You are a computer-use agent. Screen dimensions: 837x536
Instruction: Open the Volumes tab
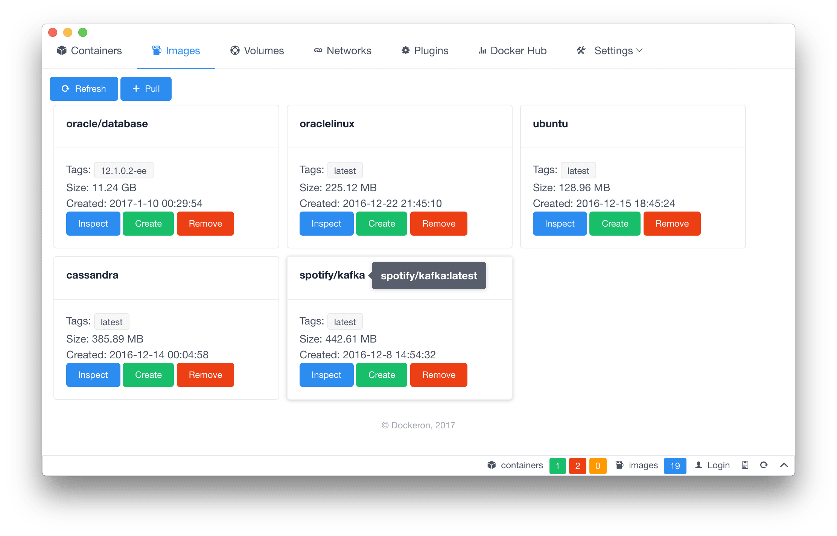[257, 51]
